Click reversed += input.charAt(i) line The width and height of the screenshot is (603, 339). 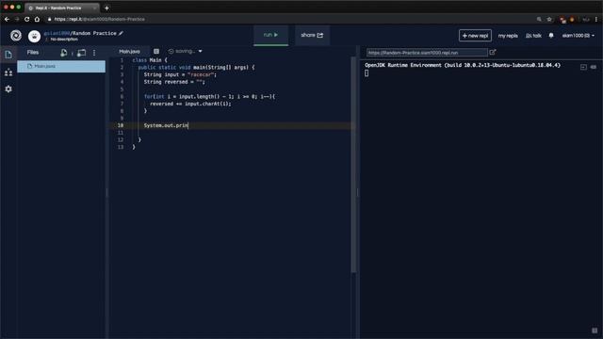(190, 104)
